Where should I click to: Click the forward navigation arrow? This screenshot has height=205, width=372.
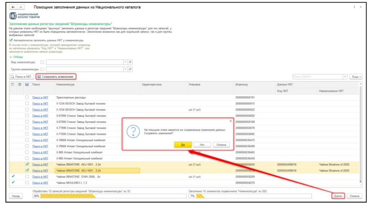coord(20,7)
